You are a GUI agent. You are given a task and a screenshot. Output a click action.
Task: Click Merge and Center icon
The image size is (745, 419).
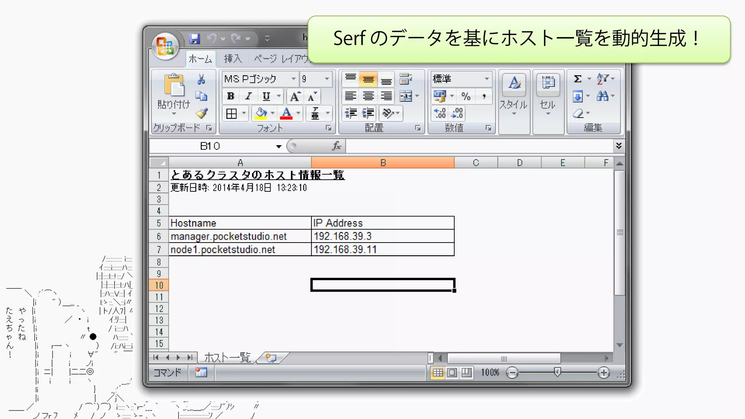click(406, 96)
